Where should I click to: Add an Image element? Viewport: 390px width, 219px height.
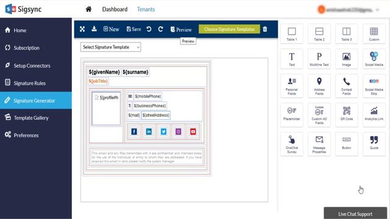347,59
